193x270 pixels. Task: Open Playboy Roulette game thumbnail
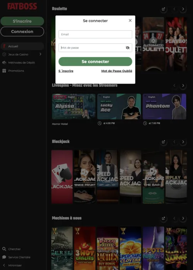(x=176, y=44)
